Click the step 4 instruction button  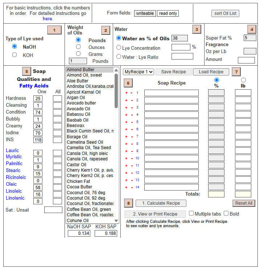[x=252, y=29]
